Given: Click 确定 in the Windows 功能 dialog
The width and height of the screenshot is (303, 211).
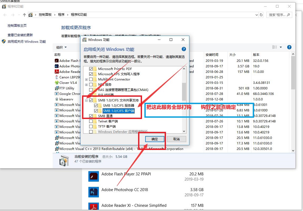Looking at the screenshot, I should pos(155,139).
